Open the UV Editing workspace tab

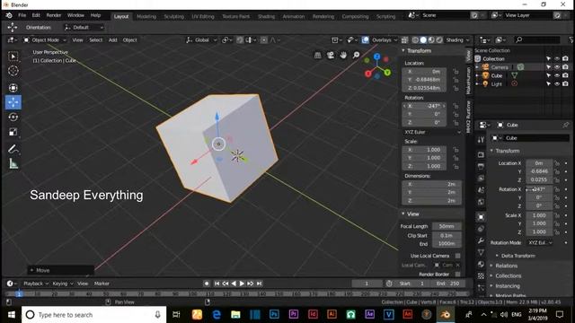coord(203,16)
